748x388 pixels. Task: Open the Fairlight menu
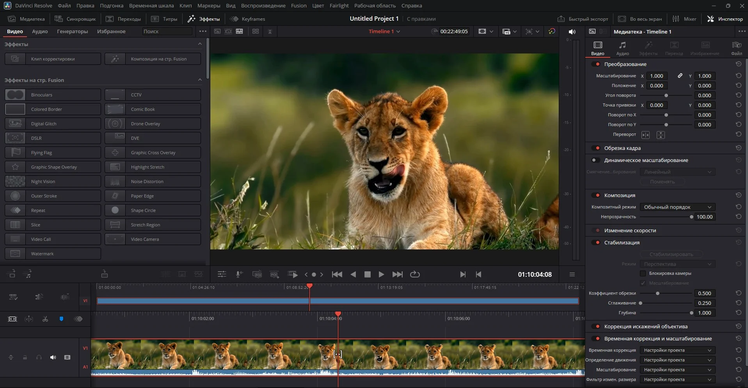pyautogui.click(x=339, y=5)
